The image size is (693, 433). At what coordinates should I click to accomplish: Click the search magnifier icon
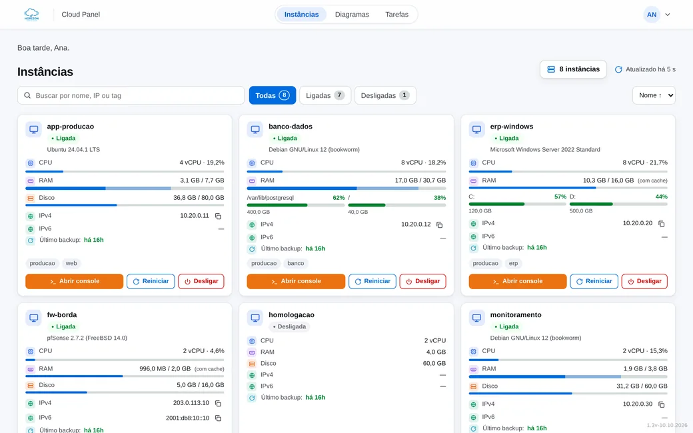27,95
